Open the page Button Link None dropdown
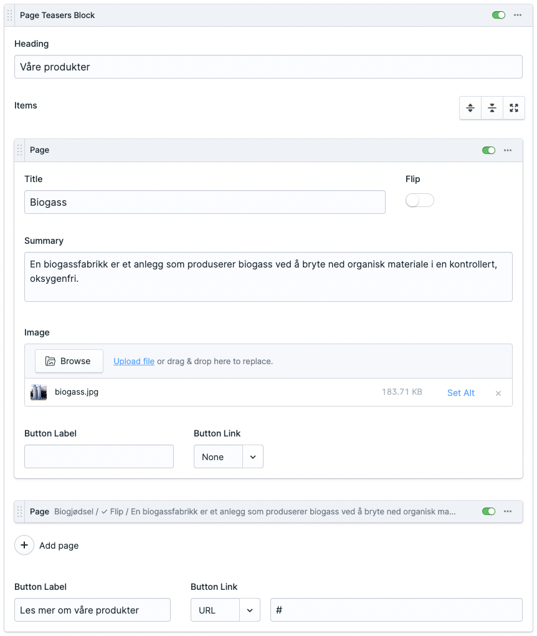 [x=228, y=457]
